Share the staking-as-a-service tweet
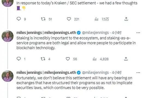The height and width of the screenshot is (98, 143). [126, 59]
